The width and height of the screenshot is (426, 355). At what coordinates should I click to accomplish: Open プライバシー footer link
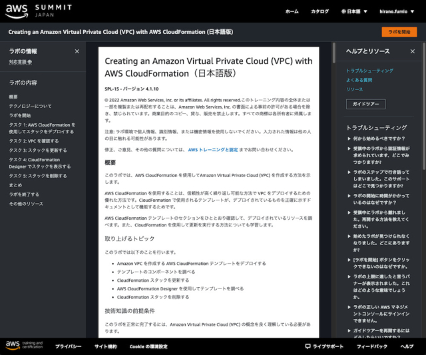coord(69,346)
